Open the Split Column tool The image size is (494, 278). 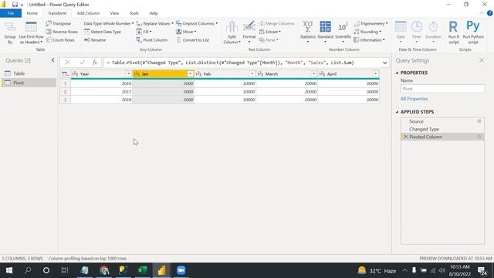tap(232, 32)
